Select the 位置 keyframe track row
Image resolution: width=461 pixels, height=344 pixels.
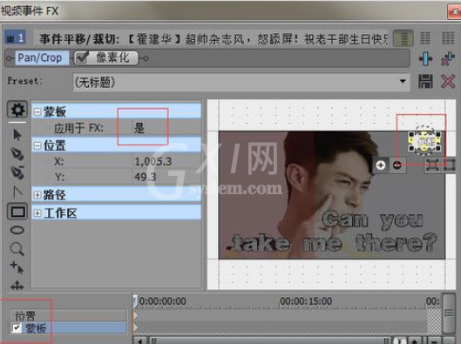click(68, 315)
